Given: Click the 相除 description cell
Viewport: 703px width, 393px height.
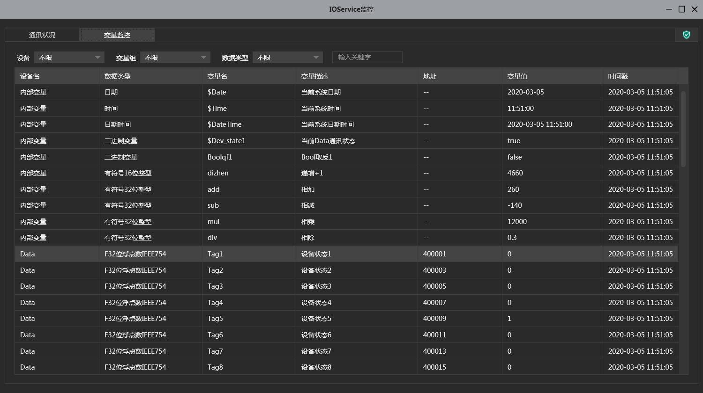Looking at the screenshot, I should (x=357, y=238).
